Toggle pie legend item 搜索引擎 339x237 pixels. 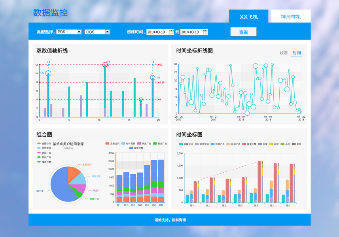pos(44,162)
